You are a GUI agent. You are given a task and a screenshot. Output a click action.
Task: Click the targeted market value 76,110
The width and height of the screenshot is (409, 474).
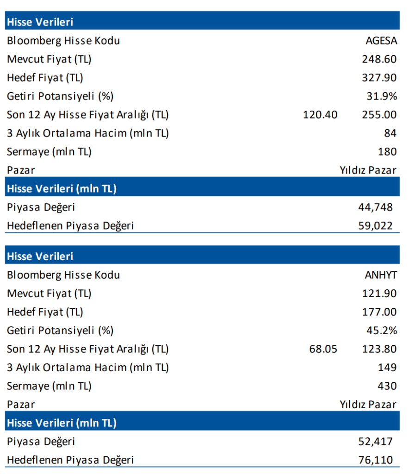tap(375, 460)
